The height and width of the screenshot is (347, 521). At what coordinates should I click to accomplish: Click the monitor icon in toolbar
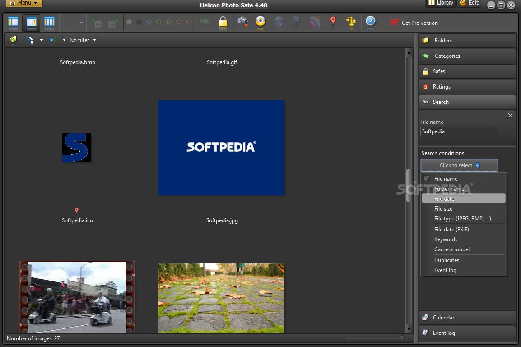click(296, 22)
